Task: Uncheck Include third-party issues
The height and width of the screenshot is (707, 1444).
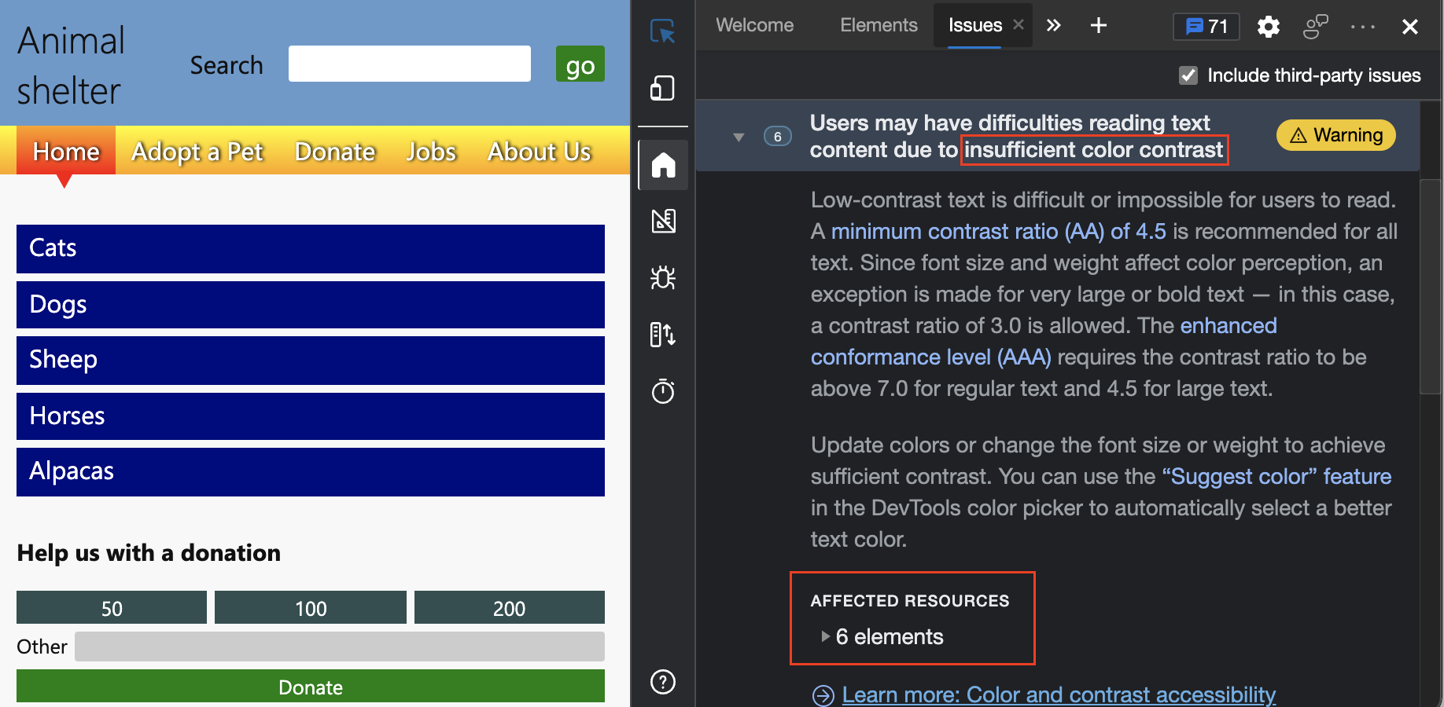Action: (1188, 75)
